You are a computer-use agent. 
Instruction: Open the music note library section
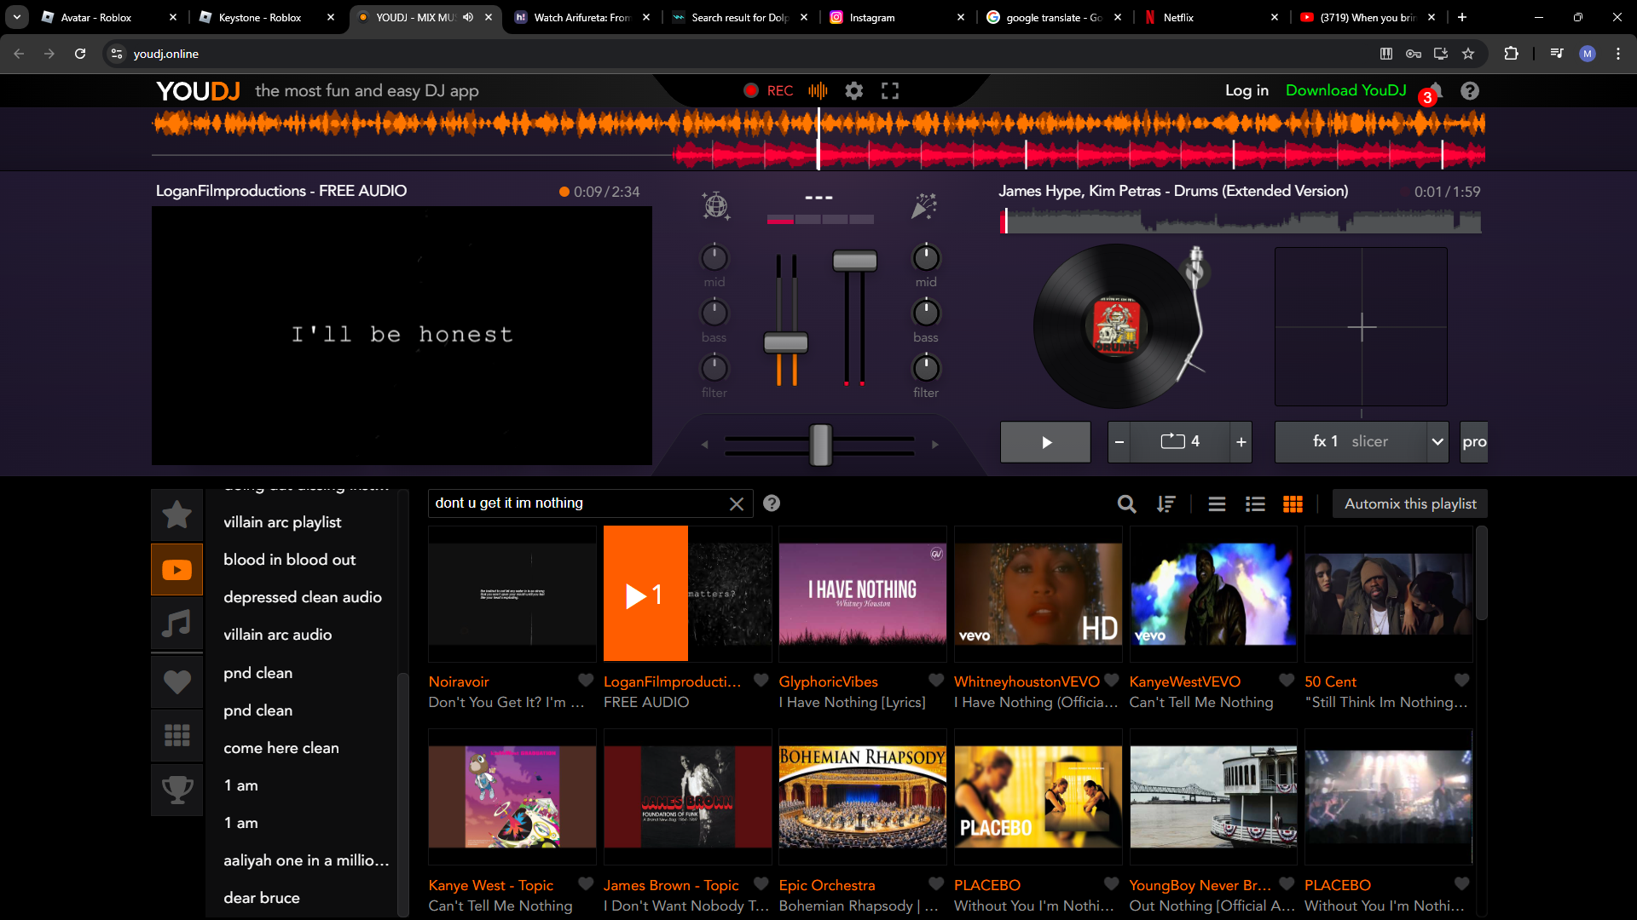click(177, 624)
